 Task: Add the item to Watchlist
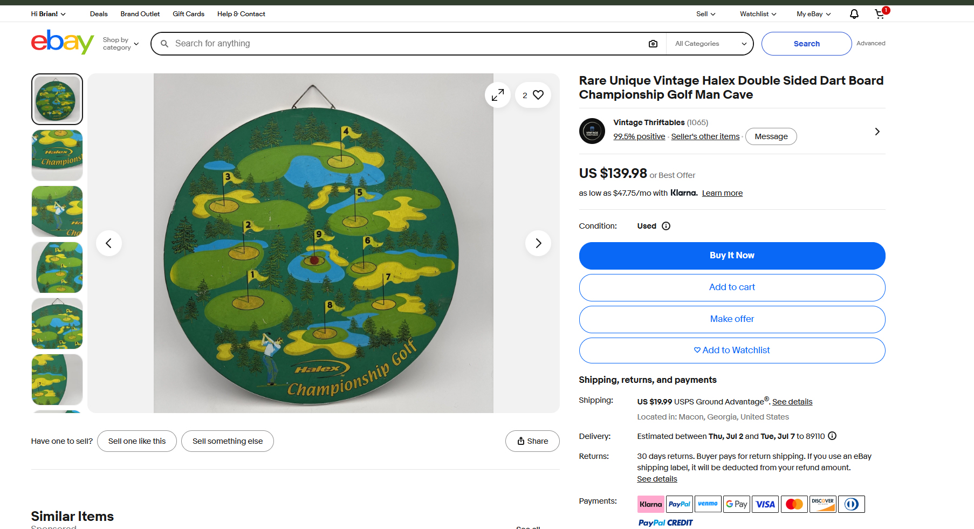pyautogui.click(x=732, y=351)
